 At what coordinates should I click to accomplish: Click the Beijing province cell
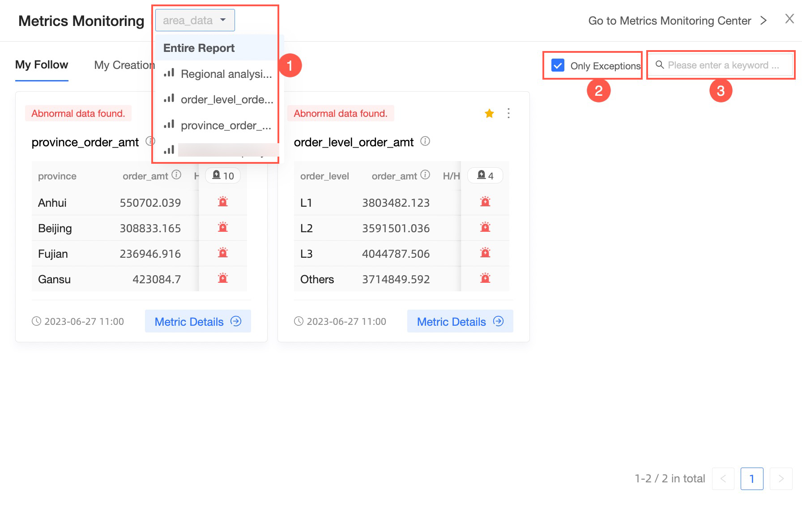coord(55,228)
